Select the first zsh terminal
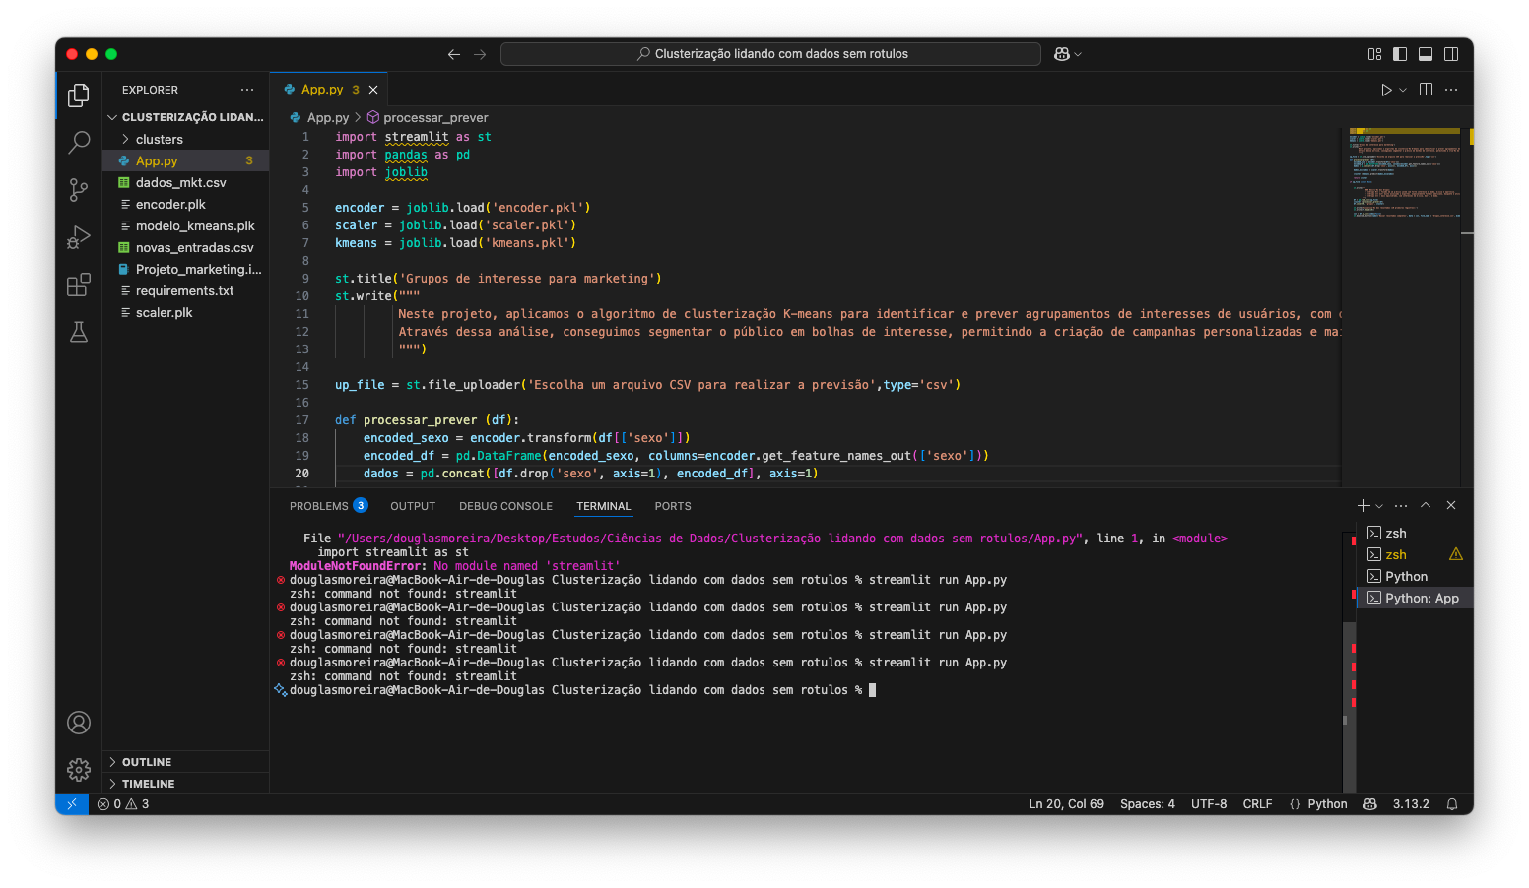This screenshot has width=1529, height=888. (1415, 533)
